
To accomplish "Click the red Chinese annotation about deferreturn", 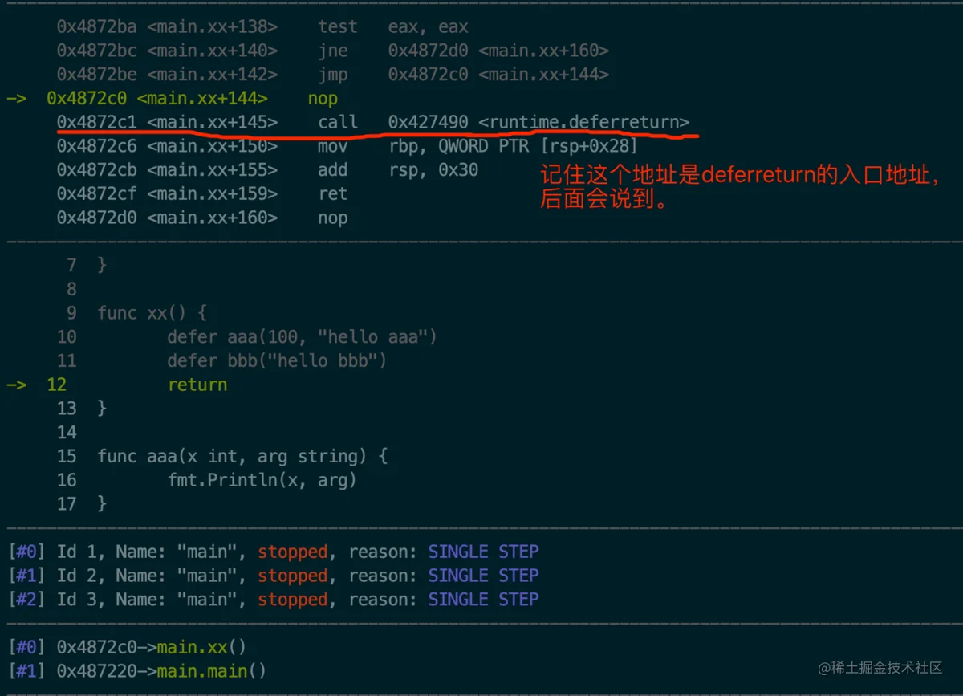I will pyautogui.click(x=738, y=187).
